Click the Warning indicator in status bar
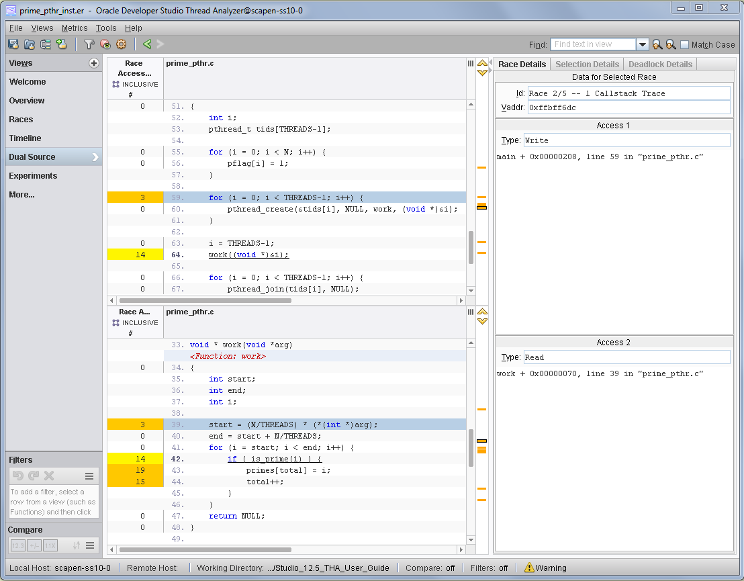This screenshot has width=744, height=581. (545, 568)
